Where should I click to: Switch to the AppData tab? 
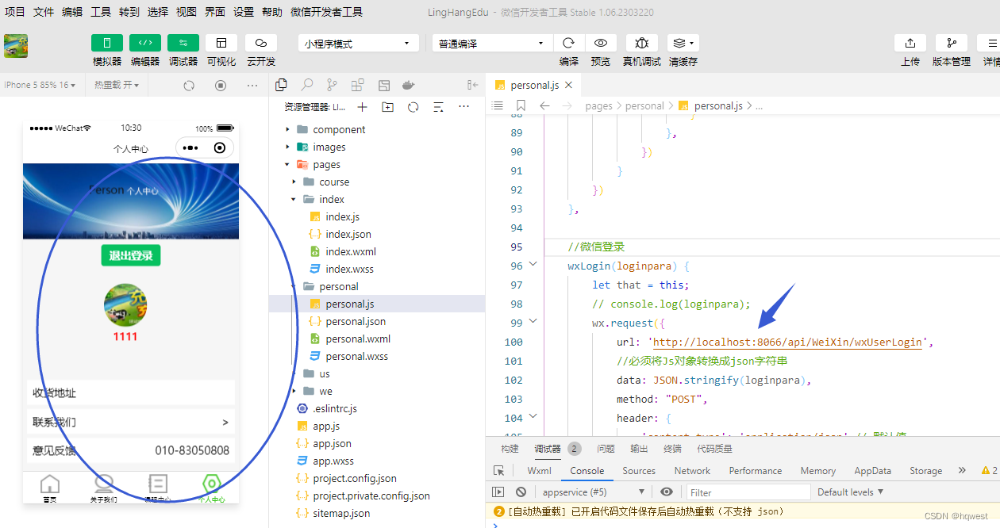[872, 470]
